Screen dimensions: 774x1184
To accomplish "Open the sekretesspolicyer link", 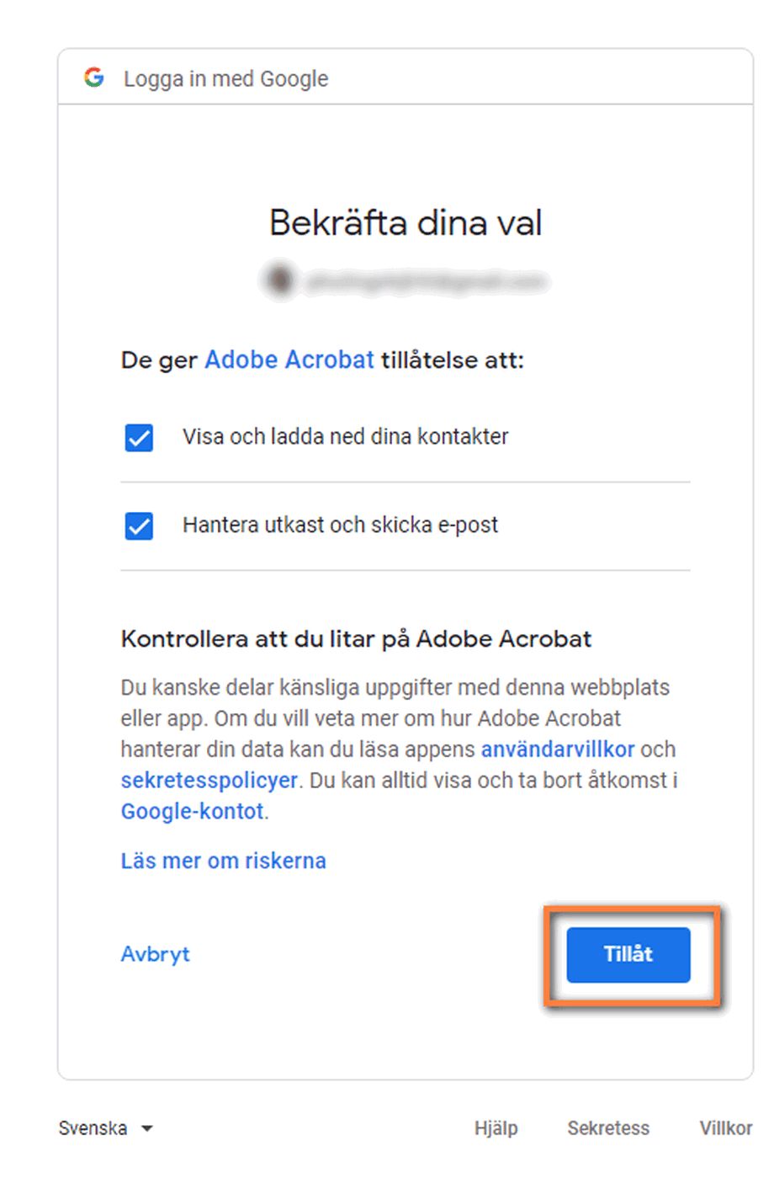I will 208,780.
